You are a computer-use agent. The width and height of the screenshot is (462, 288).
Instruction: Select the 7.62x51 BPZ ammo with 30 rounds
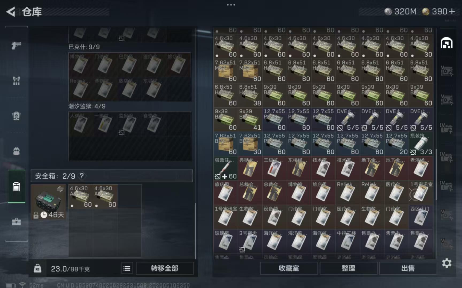(x=250, y=144)
